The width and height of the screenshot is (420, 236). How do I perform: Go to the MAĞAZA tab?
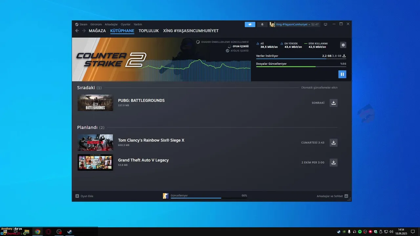click(97, 31)
